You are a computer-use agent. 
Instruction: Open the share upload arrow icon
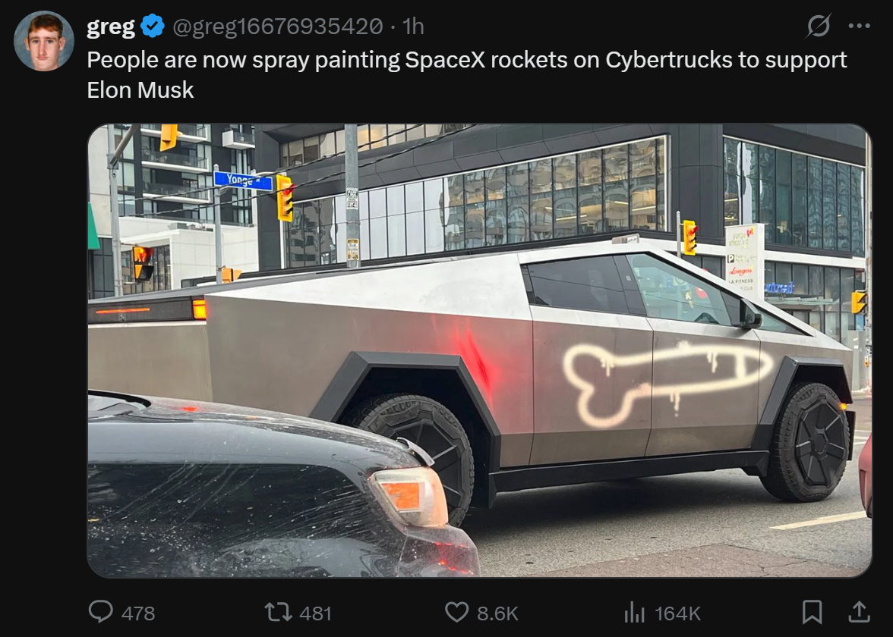[859, 612]
